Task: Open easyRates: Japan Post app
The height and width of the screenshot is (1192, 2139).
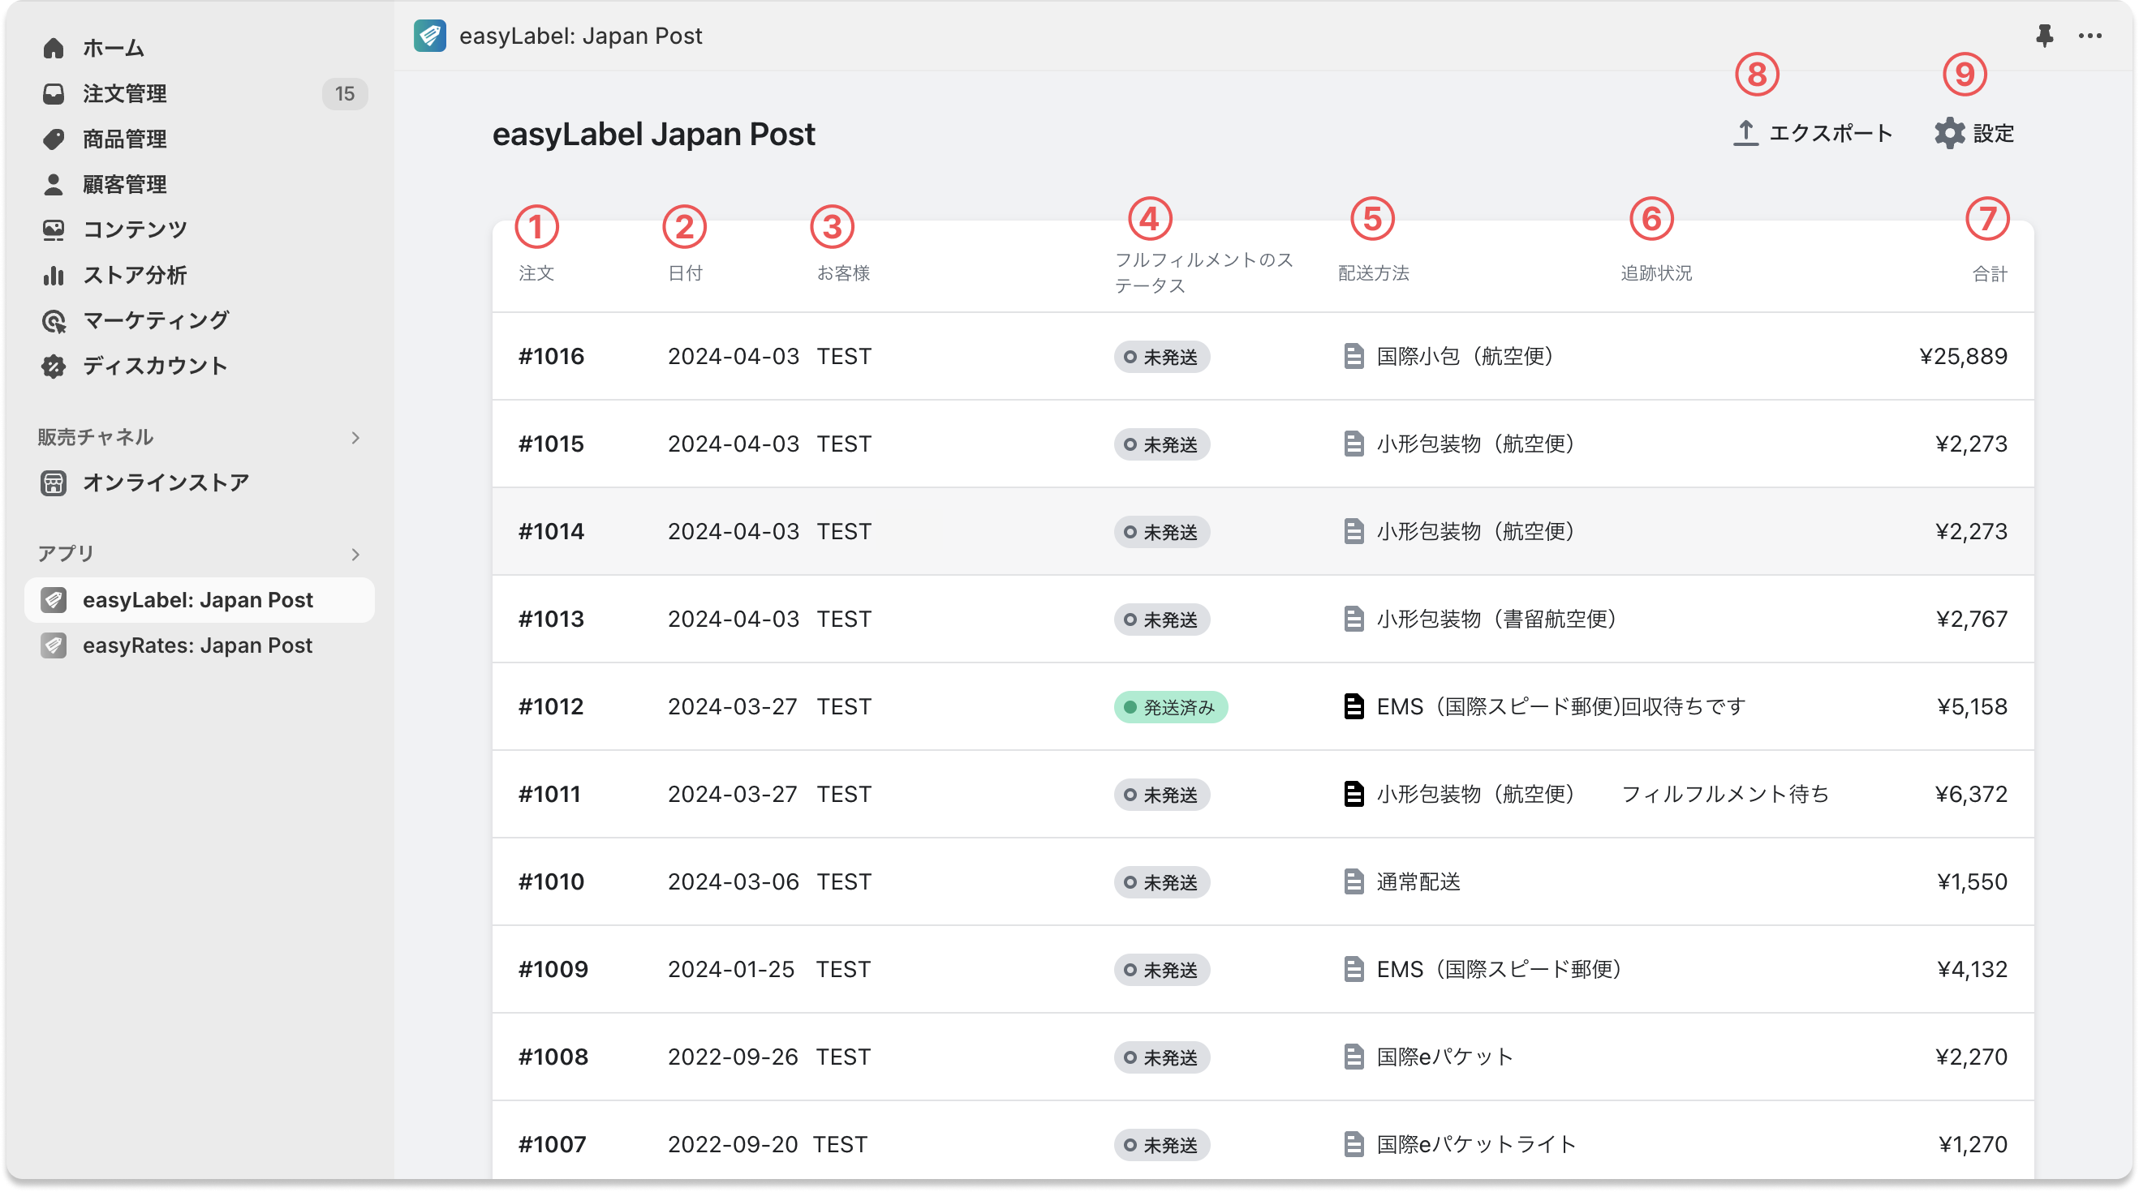Action: pyautogui.click(x=197, y=645)
